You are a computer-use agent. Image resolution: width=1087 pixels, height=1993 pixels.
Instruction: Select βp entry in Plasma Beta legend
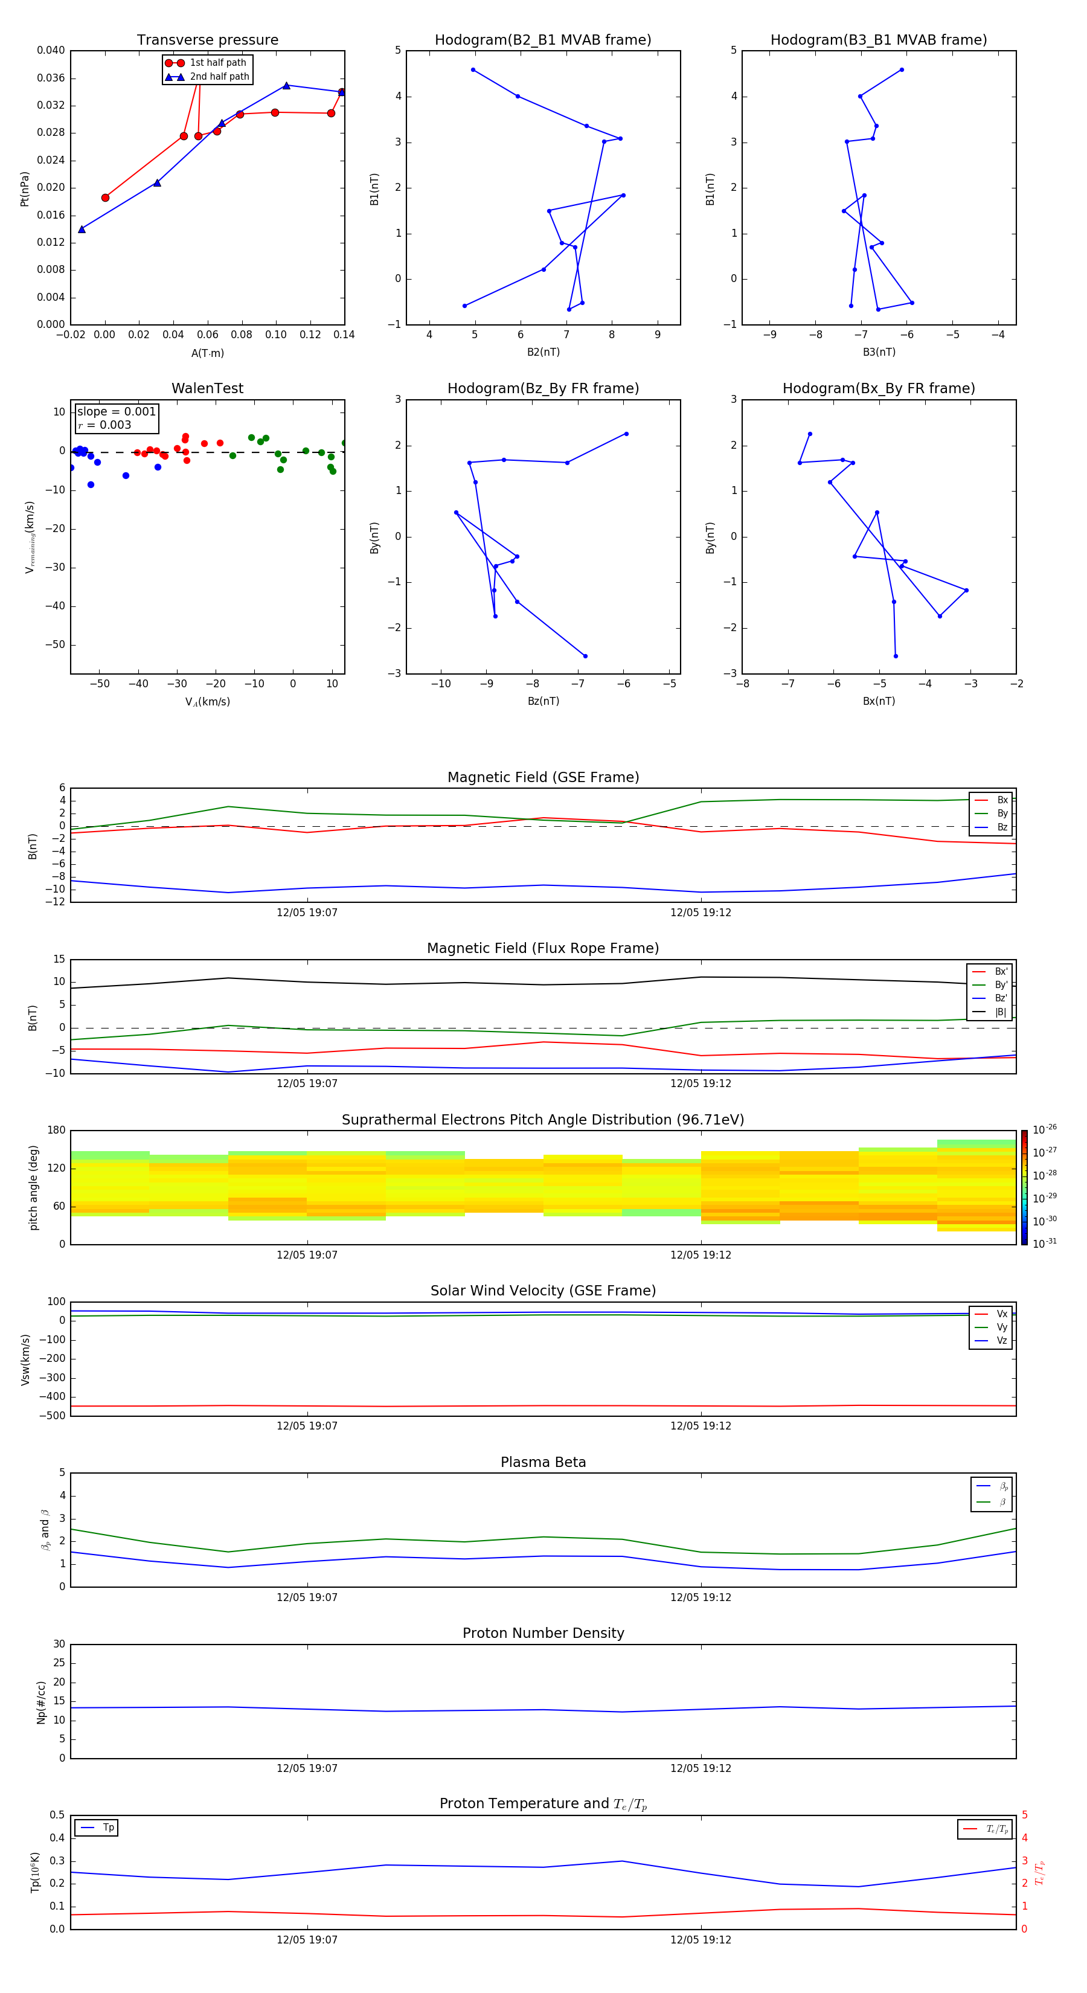tap(992, 1486)
